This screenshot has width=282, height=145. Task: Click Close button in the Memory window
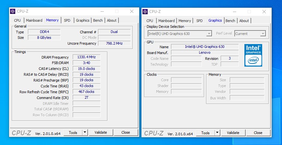tap(126, 133)
